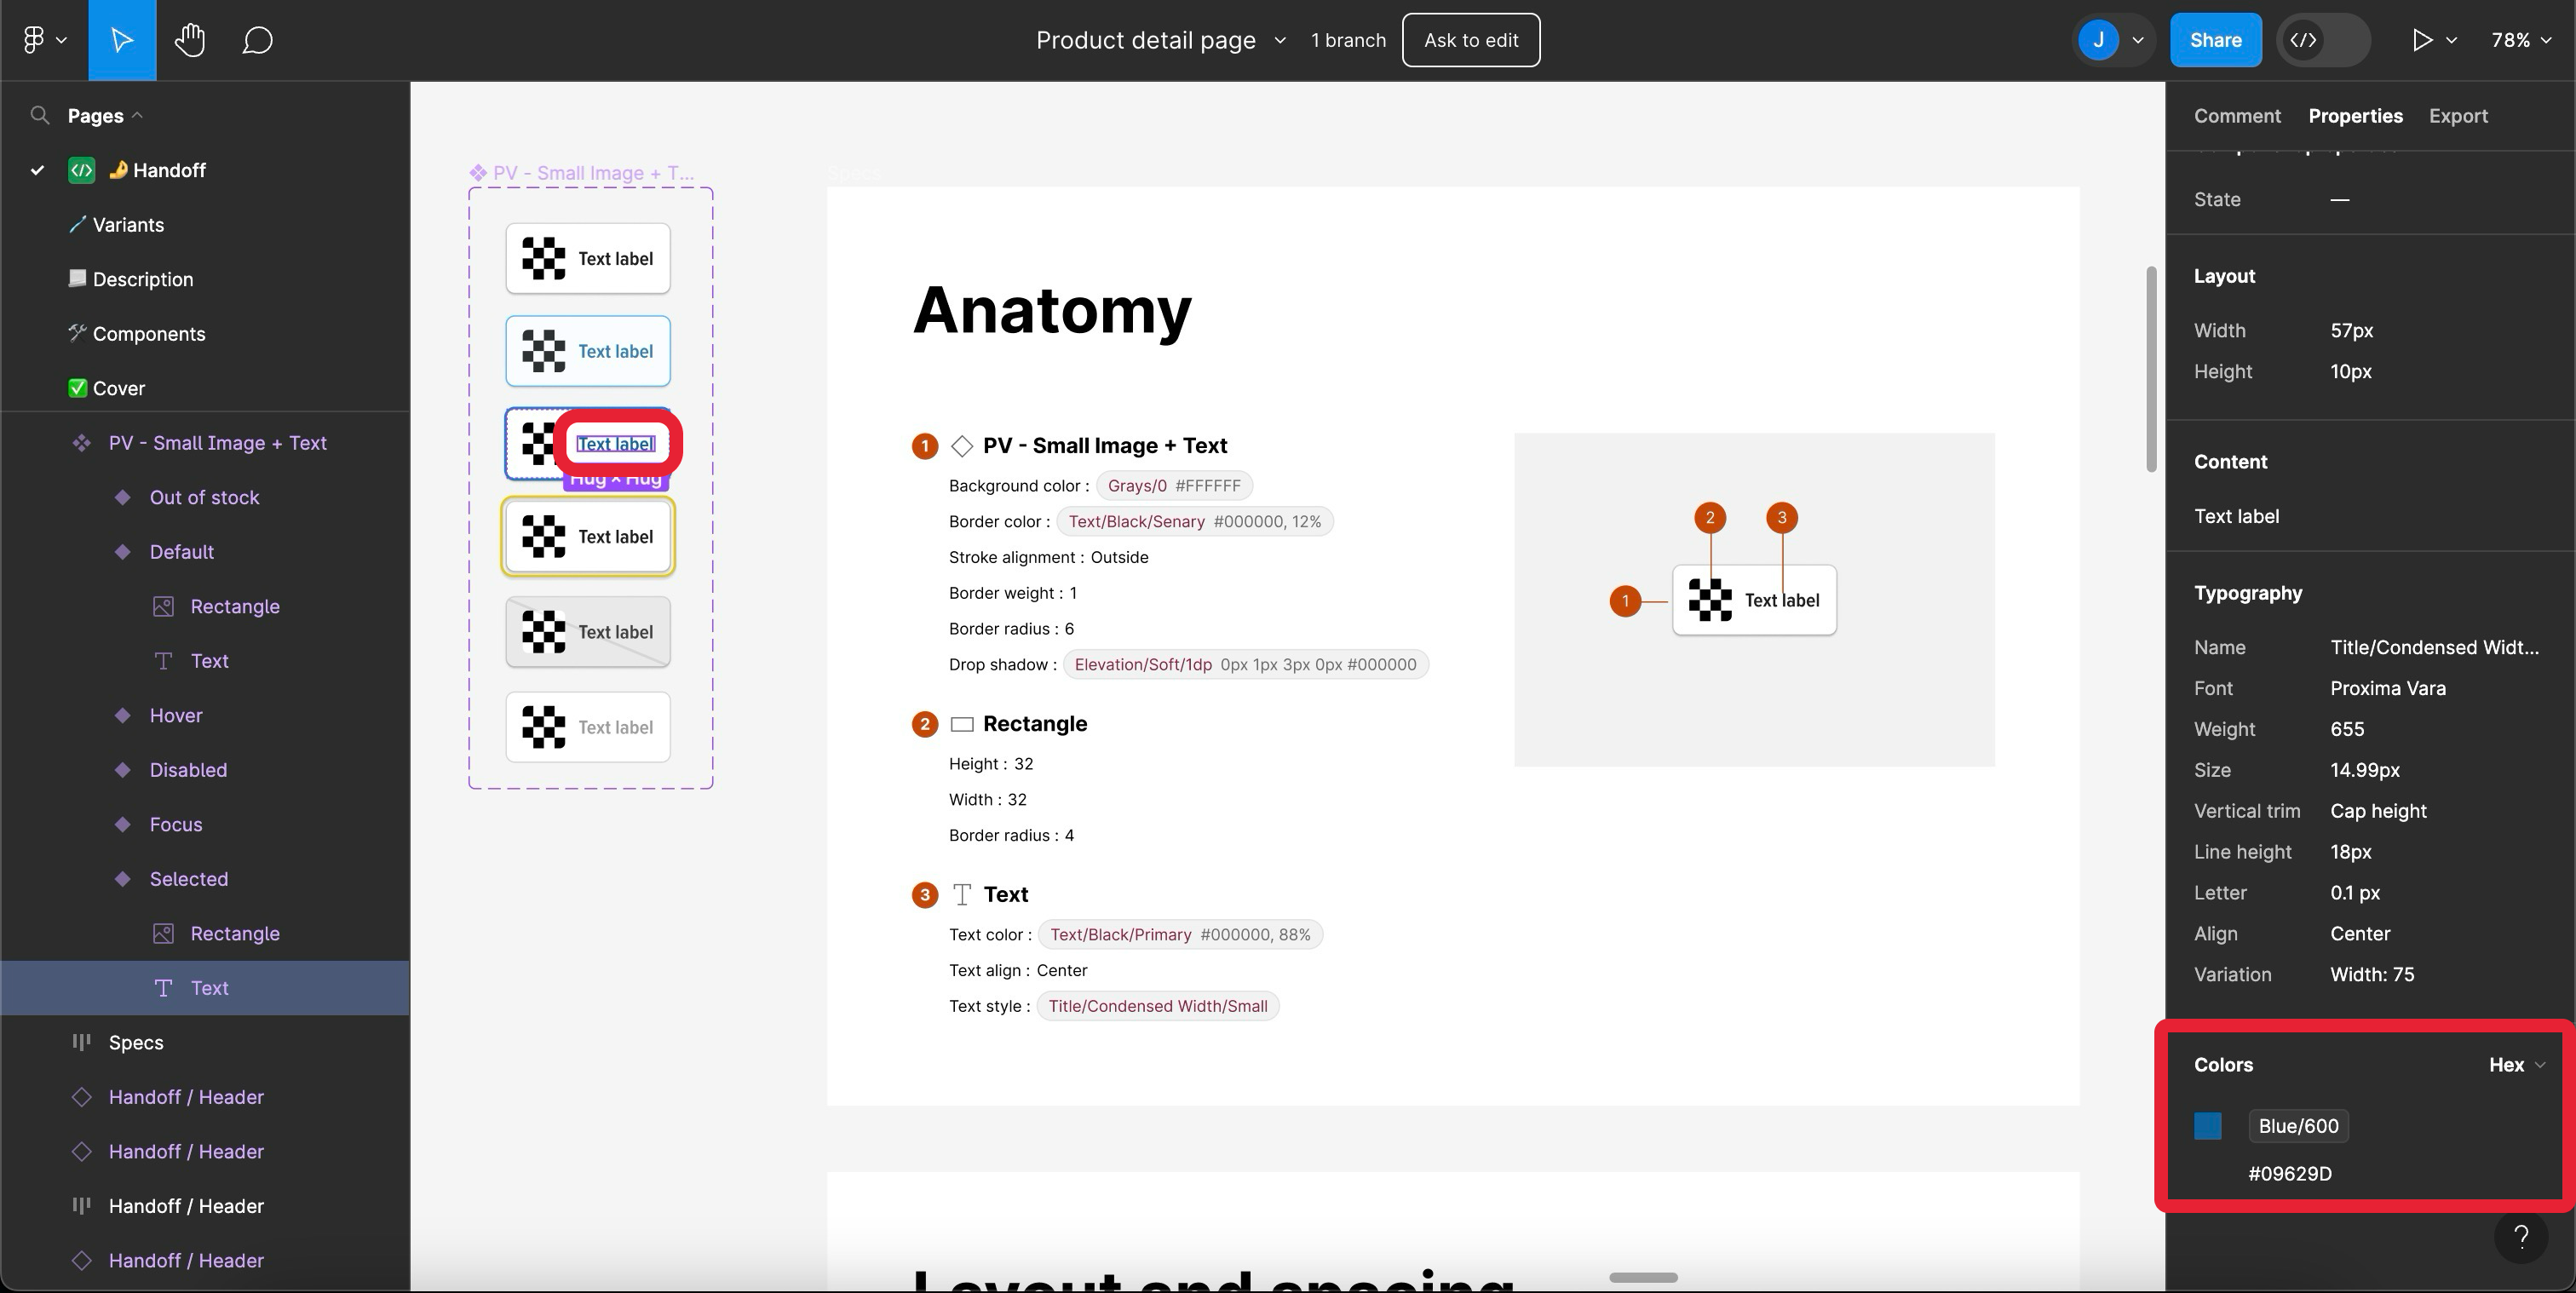Select the Move tool arrow
The height and width of the screenshot is (1293, 2576).
[x=122, y=40]
